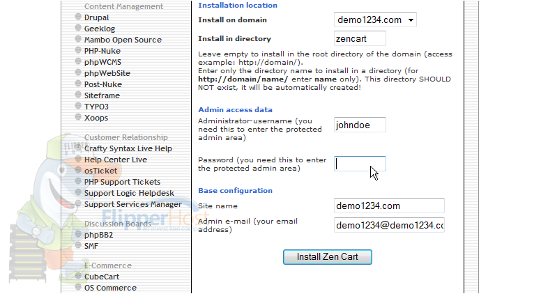Screen dimensions: 541x294
Task: Click the bullet icon beside Xoops
Action: click(x=78, y=117)
